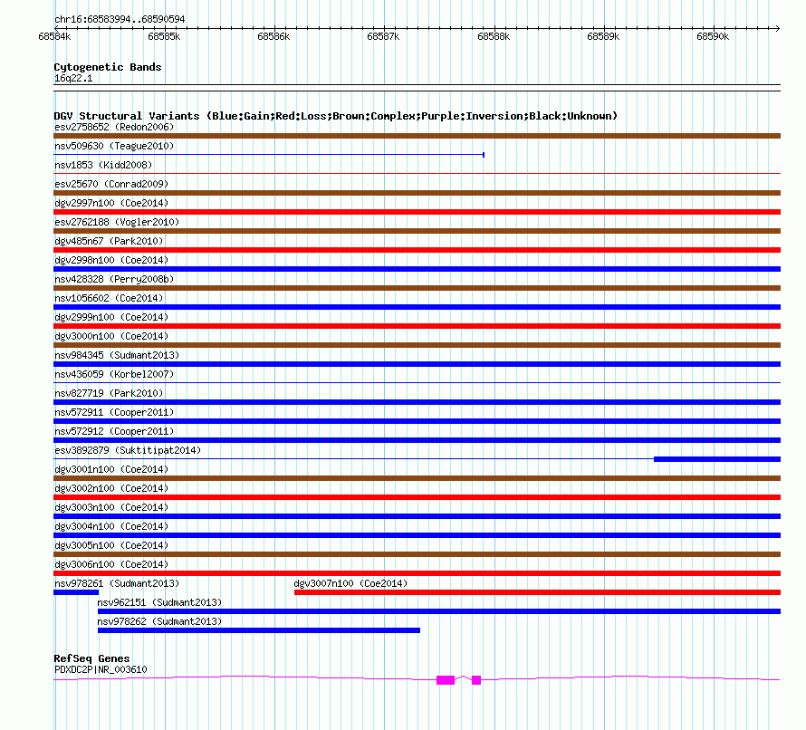Click the chr16:68583994..68590594 coordinates text

point(120,20)
